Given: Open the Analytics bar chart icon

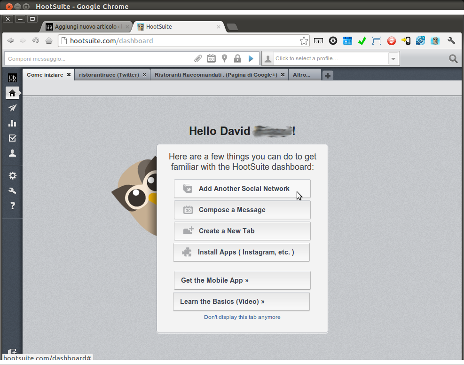Looking at the screenshot, I should [12, 123].
